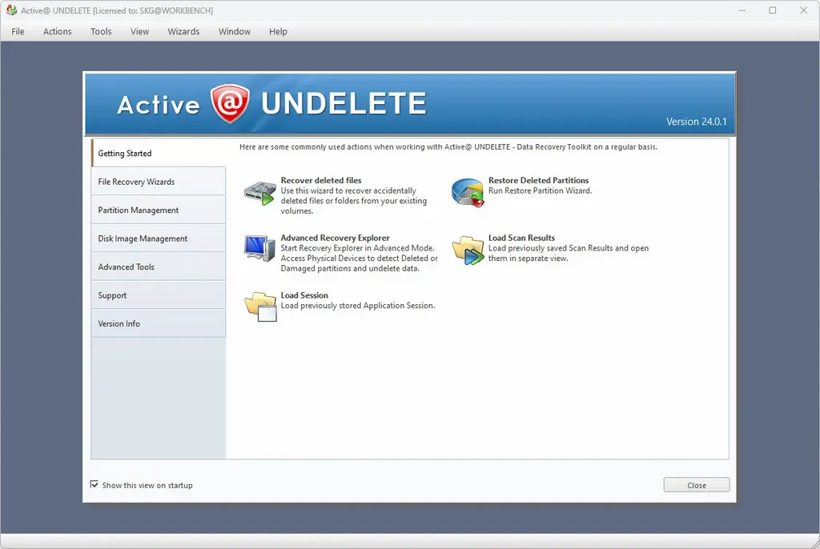Maximize the Active@ UNDELETE window

pyautogui.click(x=773, y=10)
